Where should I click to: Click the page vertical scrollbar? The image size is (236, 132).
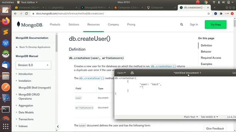click(235, 23)
